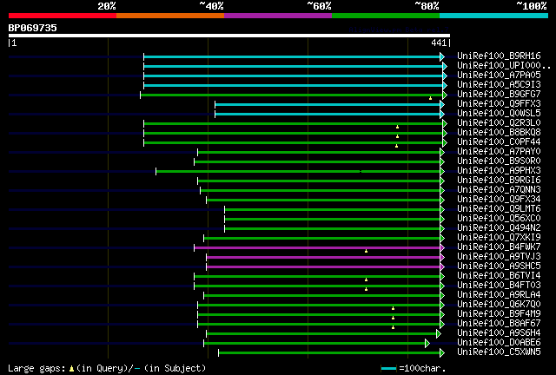Select the UniRef100_Q56XC0 label
Image resolution: width=556 pixels, height=375 pixels.
pyautogui.click(x=499, y=219)
